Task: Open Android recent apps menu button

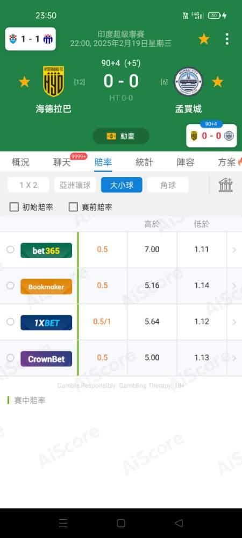Action: pos(63,523)
